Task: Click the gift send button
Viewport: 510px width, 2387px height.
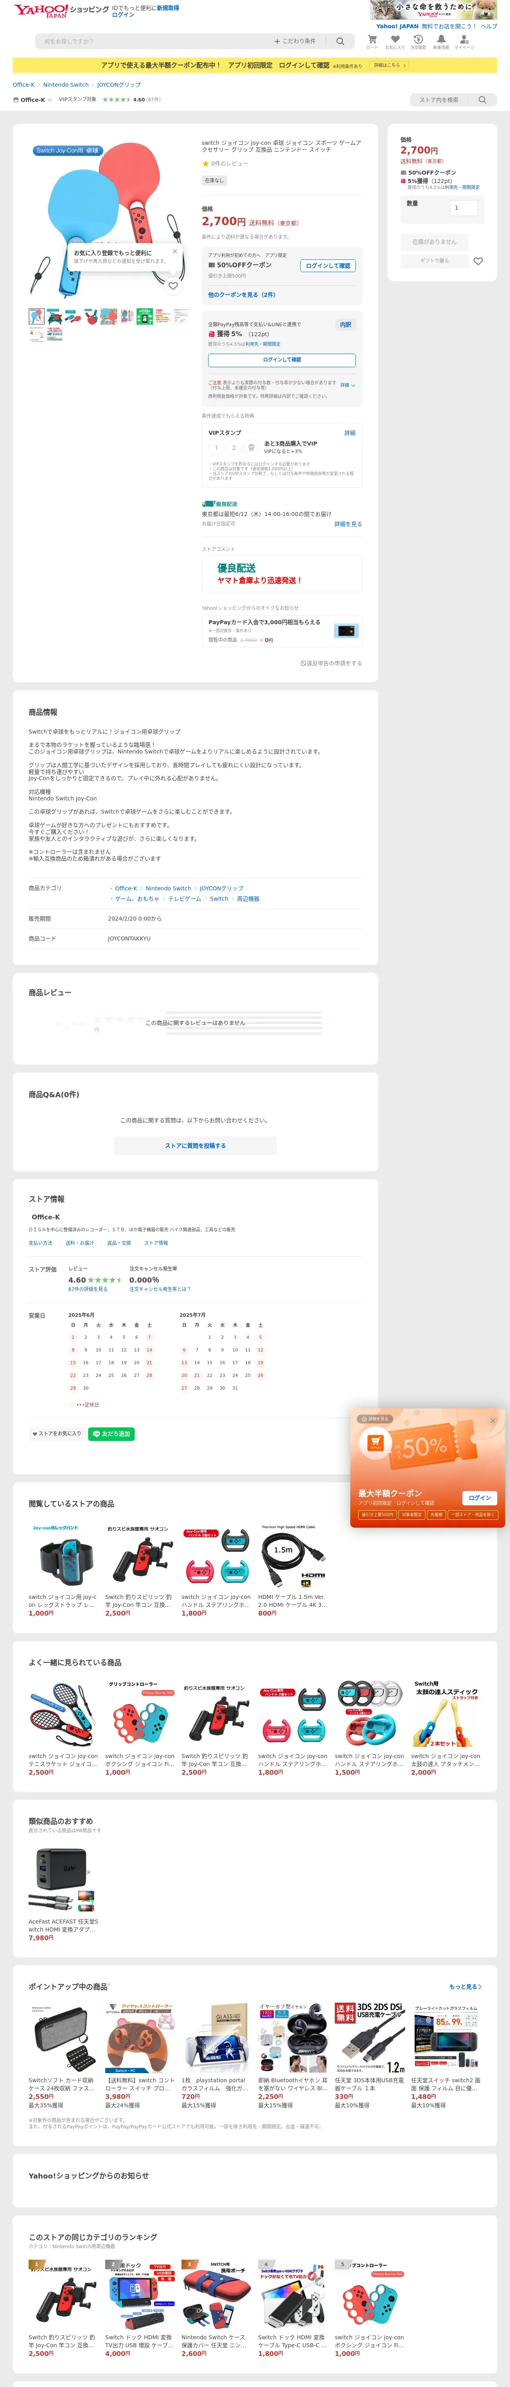Action: click(434, 261)
